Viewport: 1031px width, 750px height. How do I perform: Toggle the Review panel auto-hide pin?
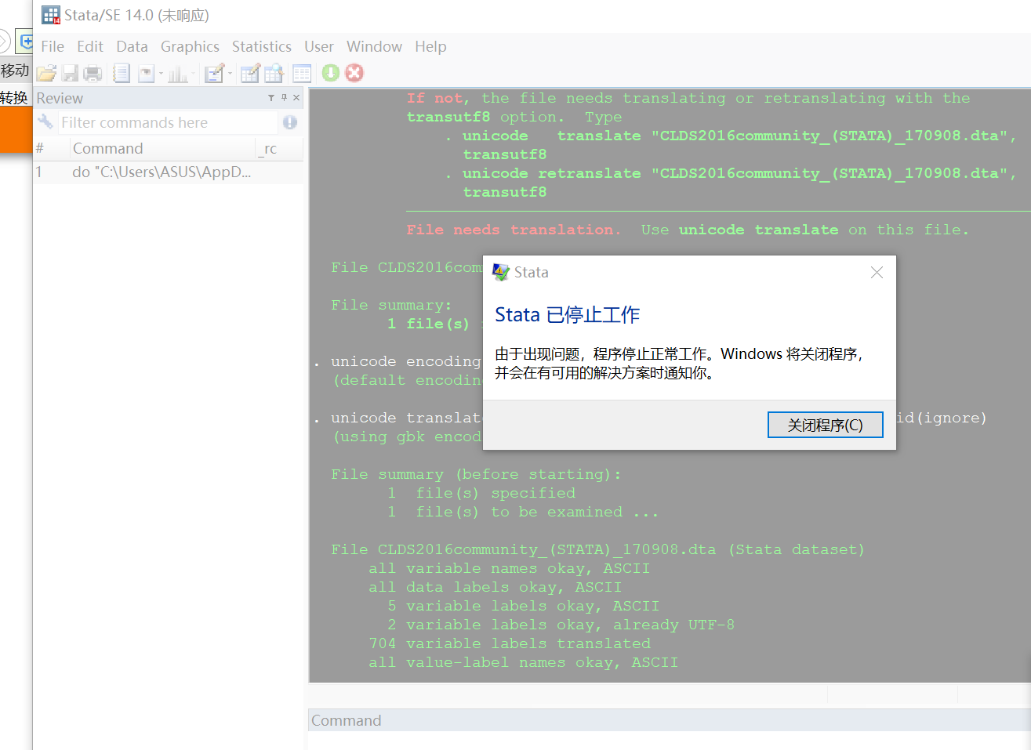pos(284,98)
